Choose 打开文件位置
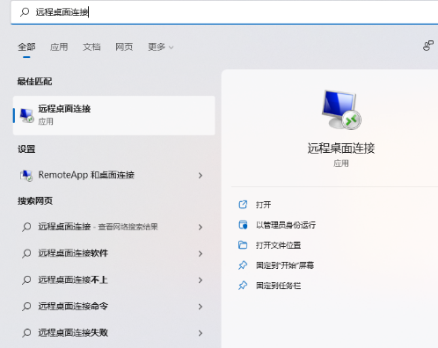The width and height of the screenshot is (438, 348). [278, 245]
